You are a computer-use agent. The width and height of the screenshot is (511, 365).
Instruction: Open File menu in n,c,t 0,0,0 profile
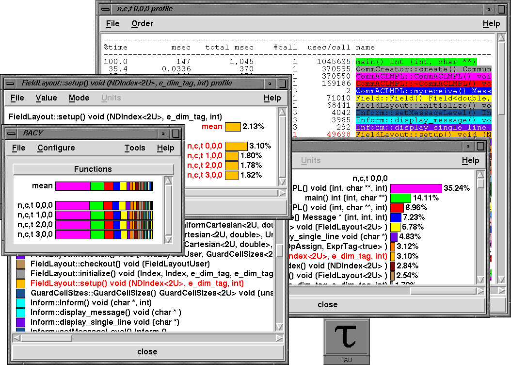pos(113,24)
